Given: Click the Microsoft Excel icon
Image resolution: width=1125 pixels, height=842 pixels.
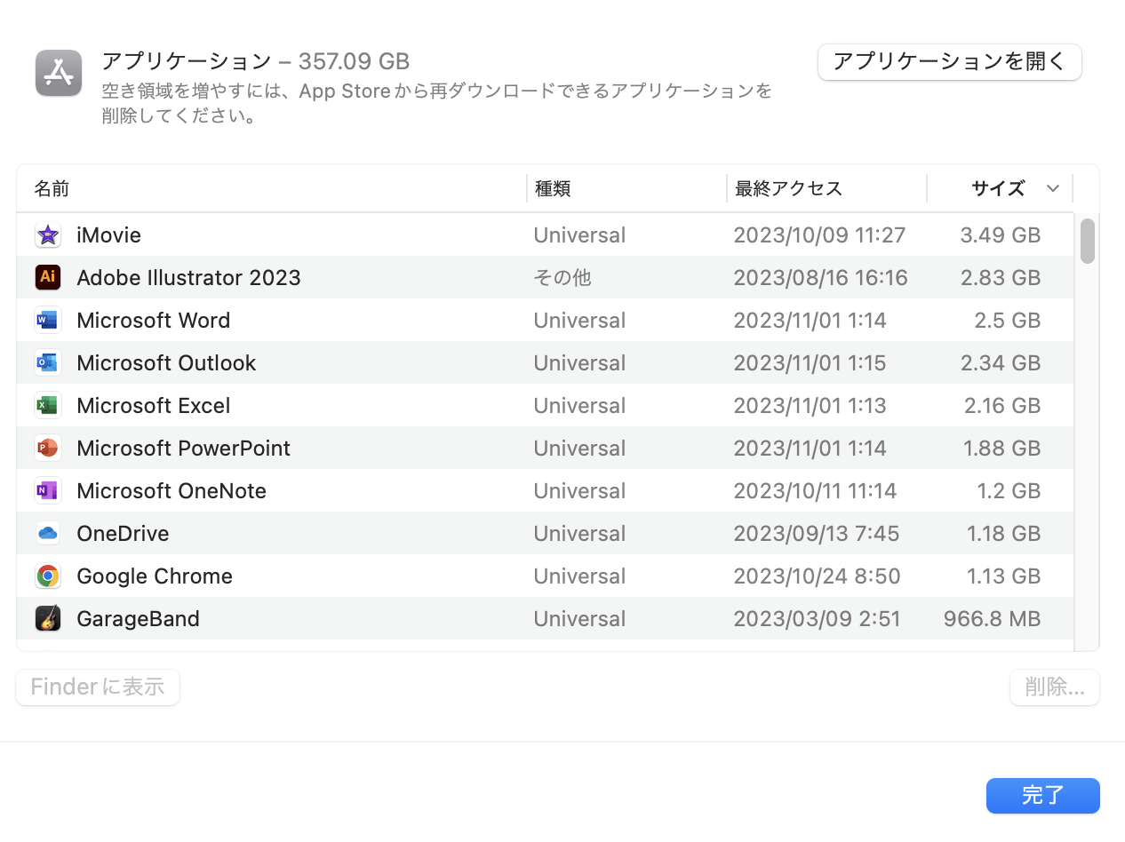Looking at the screenshot, I should click(x=48, y=406).
